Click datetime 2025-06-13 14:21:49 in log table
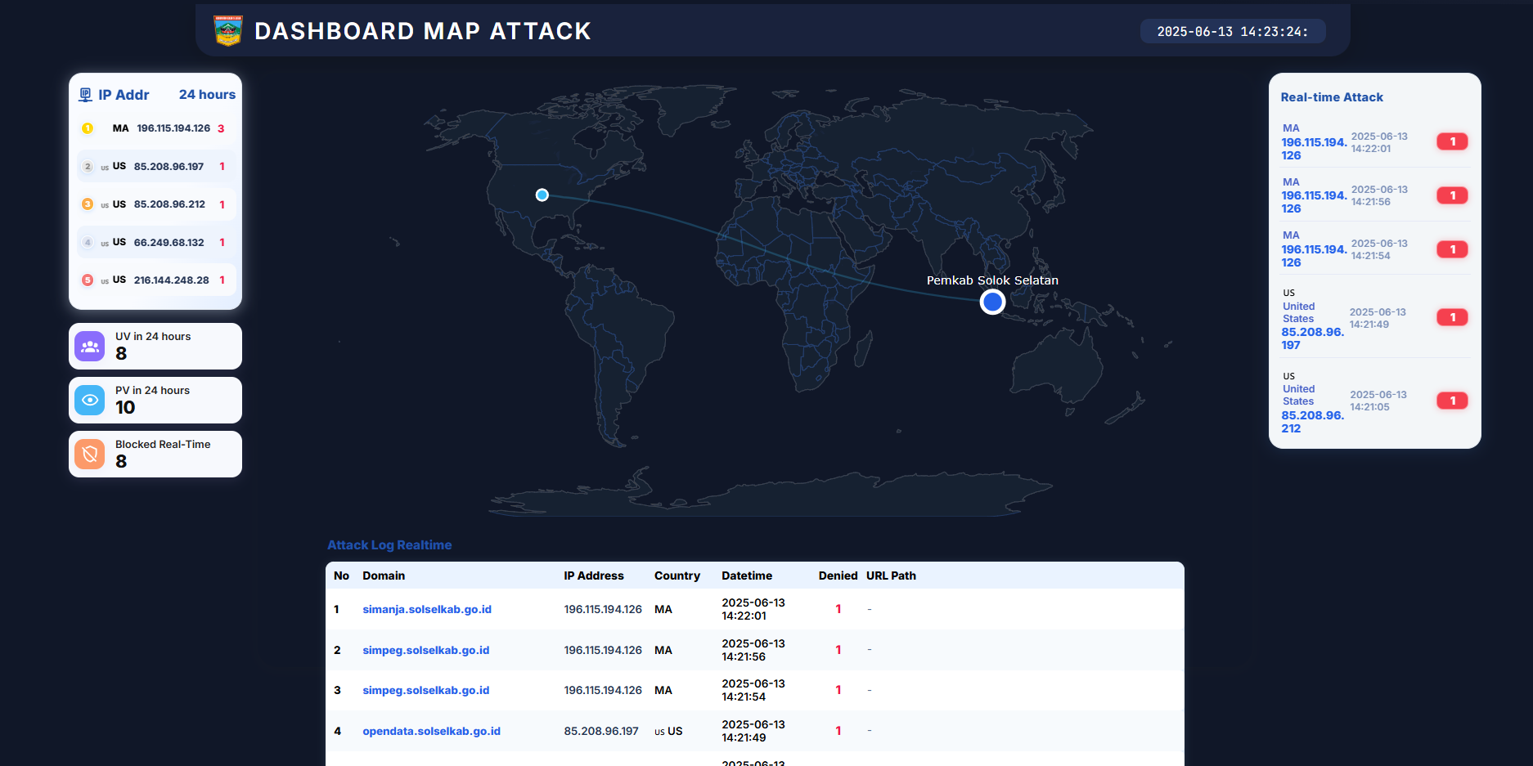This screenshot has width=1533, height=766. click(753, 731)
